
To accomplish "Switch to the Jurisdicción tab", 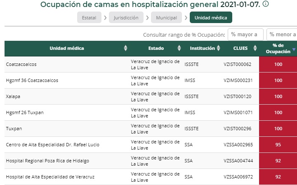I will tap(126, 18).
